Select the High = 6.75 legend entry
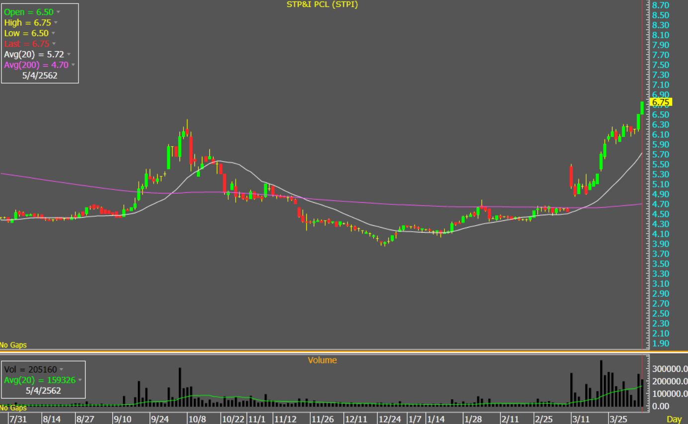The width and height of the screenshot is (688, 424). (x=28, y=22)
